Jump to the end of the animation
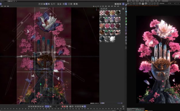Image resolution: width=180 pixels, height=111 pixels. pyautogui.click(x=43, y=106)
